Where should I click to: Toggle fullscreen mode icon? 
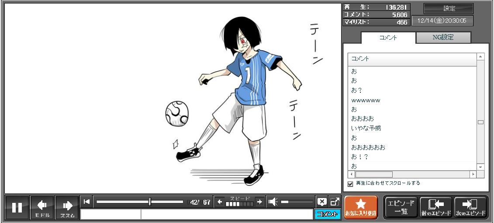pyautogui.click(x=335, y=202)
